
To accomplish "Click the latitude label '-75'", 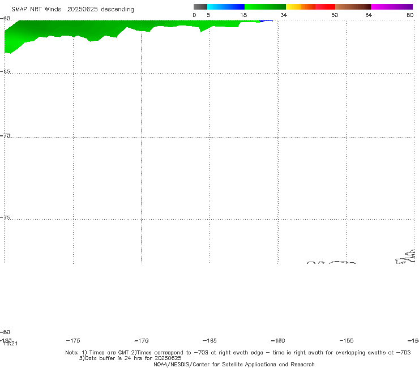I will [5, 217].
